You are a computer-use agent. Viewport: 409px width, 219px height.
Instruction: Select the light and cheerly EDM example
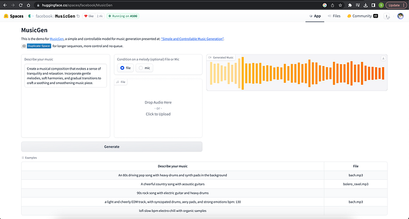click(x=172, y=202)
